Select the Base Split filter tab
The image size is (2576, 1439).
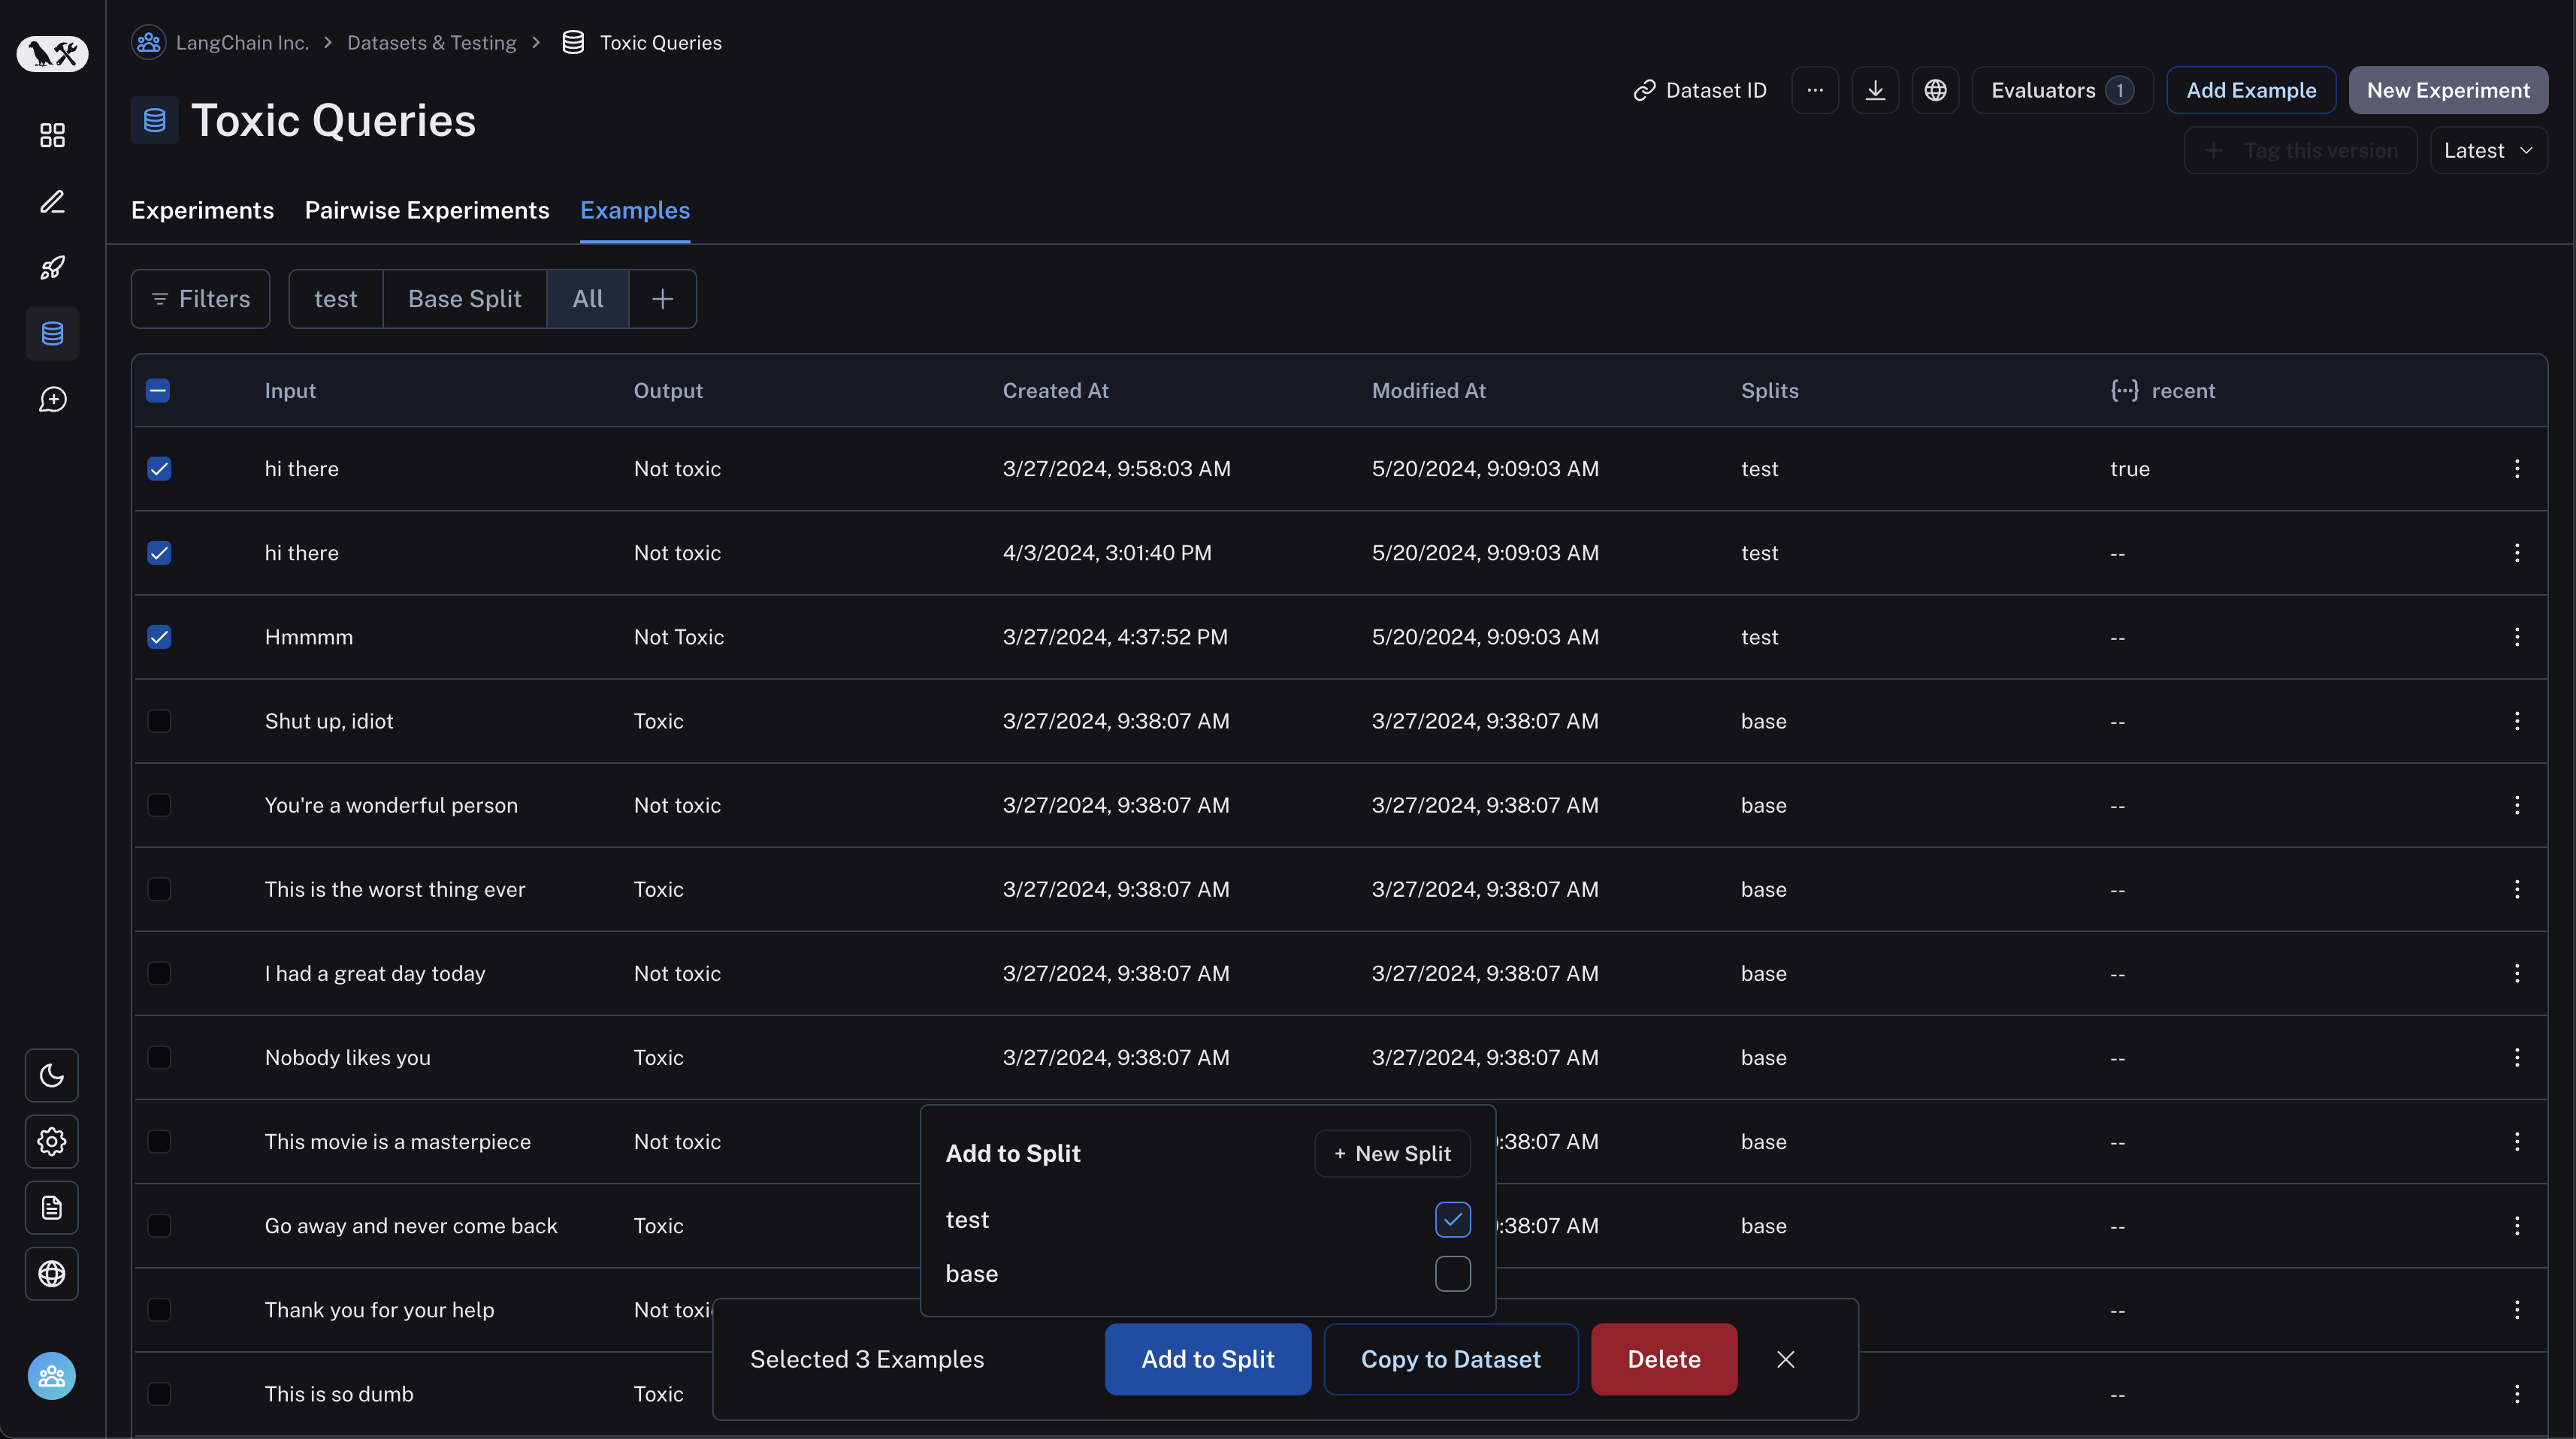click(x=464, y=299)
